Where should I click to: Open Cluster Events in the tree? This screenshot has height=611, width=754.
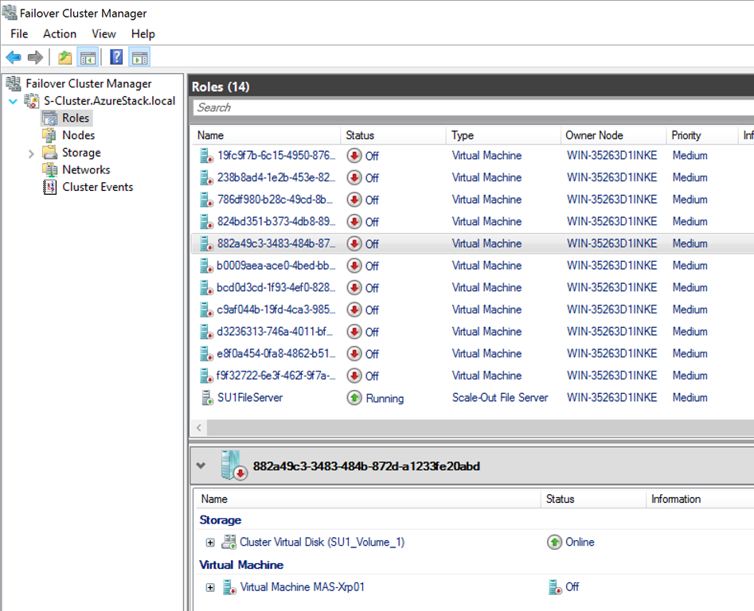tap(97, 187)
